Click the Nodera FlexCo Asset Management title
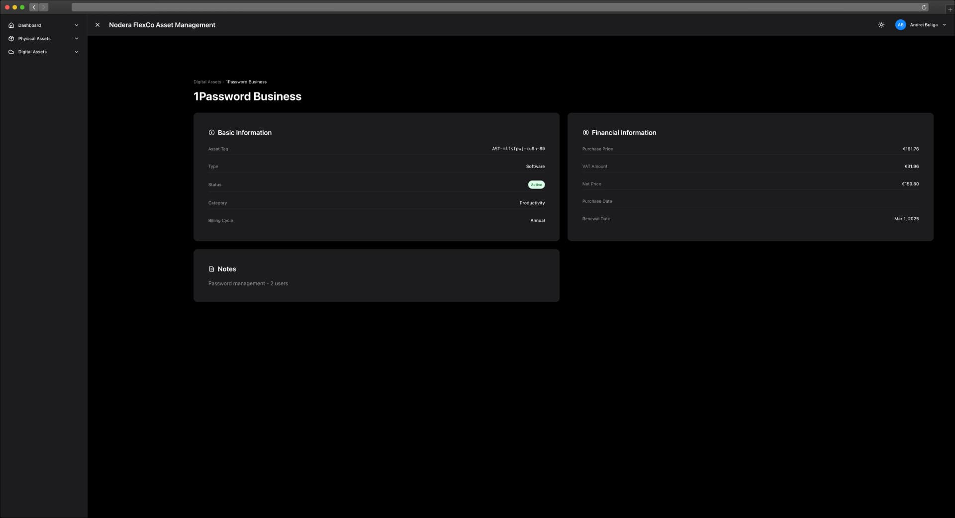Screen dimensions: 955x518 [162, 25]
